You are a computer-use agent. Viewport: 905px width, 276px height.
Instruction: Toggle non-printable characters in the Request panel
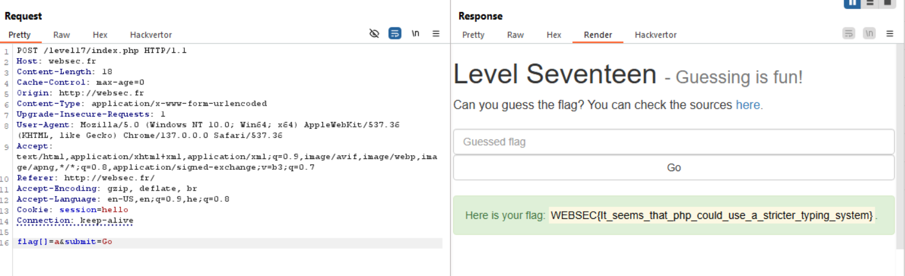pyautogui.click(x=415, y=34)
